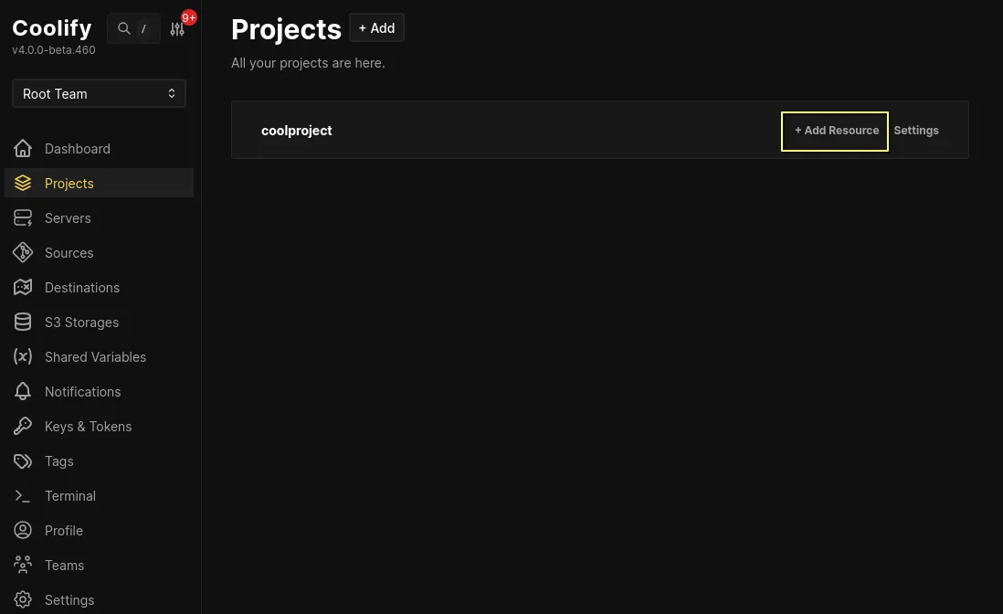Open Keys & Tokens via the key icon
Screen dimensions: 1003x614
tap(23, 426)
